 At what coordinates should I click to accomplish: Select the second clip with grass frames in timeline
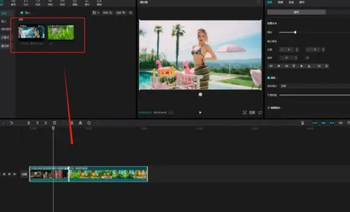tap(108, 174)
